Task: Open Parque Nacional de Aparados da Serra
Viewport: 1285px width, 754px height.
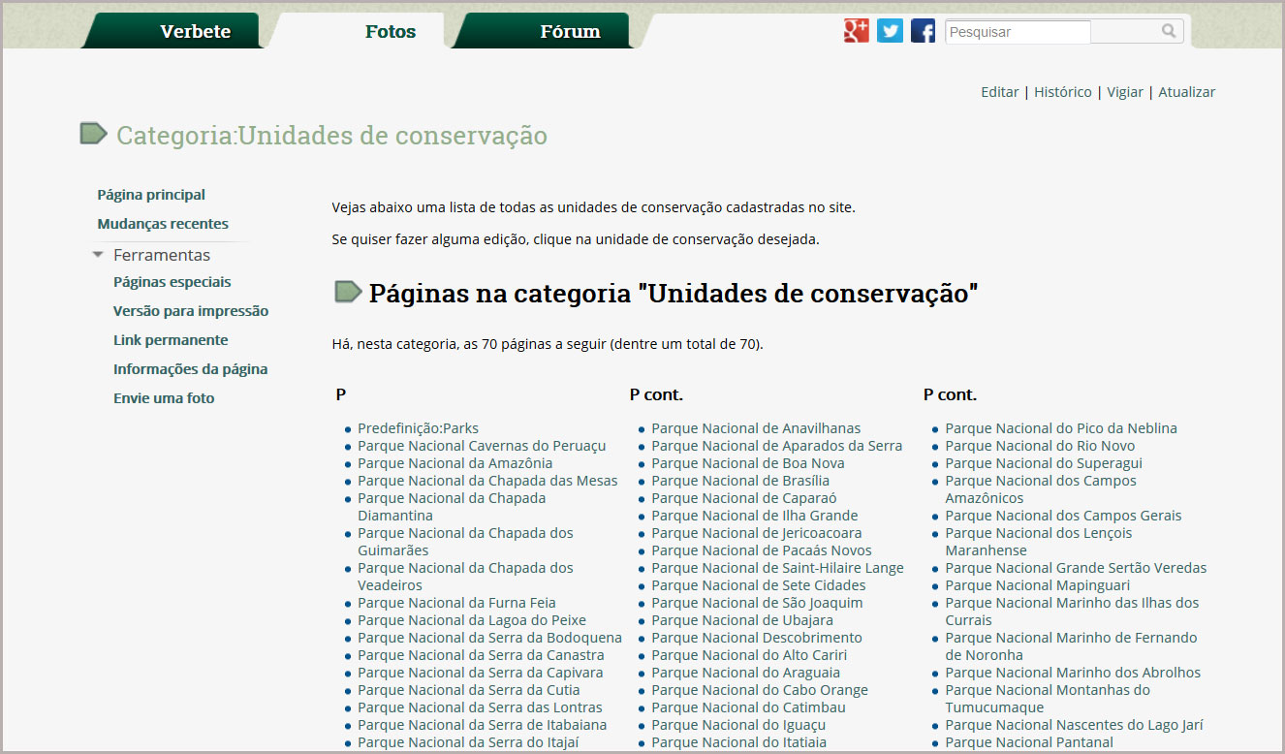Action: [x=776, y=446]
